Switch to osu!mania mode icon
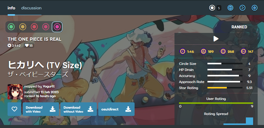 [255, 8]
